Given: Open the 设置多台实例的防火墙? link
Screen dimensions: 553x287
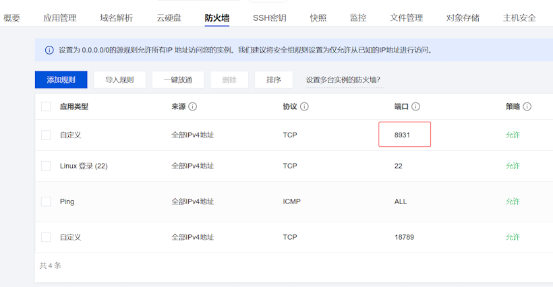Looking at the screenshot, I should pos(343,79).
